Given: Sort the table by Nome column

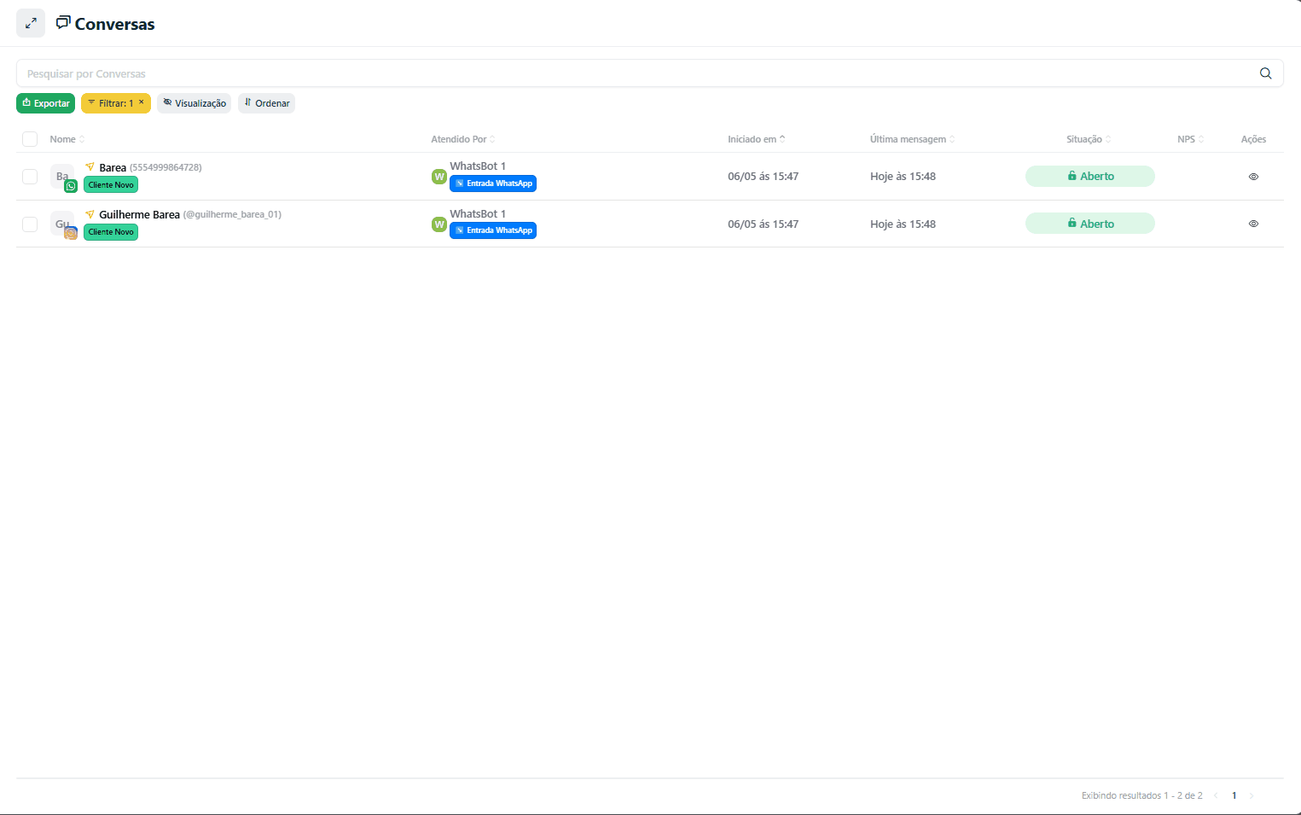Looking at the screenshot, I should tap(67, 139).
